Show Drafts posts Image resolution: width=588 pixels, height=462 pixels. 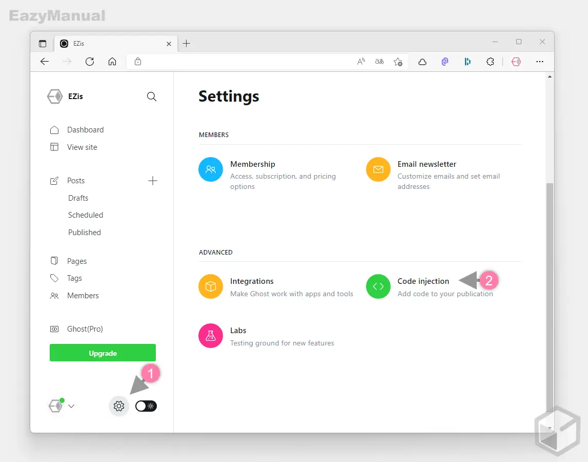[x=78, y=198]
